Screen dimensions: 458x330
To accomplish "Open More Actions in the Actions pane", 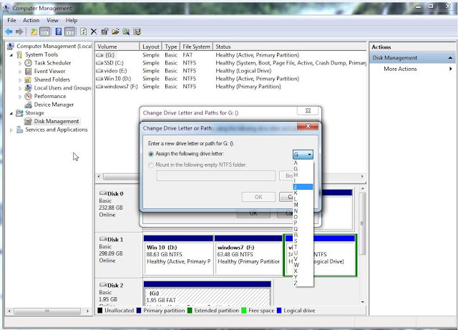I will [x=400, y=69].
